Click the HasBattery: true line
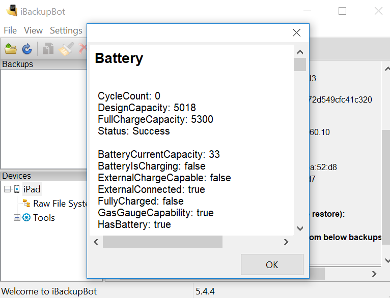Image resolution: width=390 pixels, height=298 pixels. pos(134,224)
